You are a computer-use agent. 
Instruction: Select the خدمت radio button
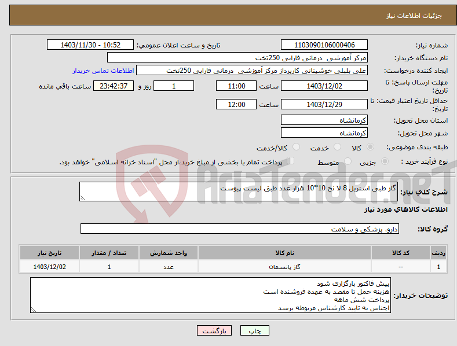point(337,147)
